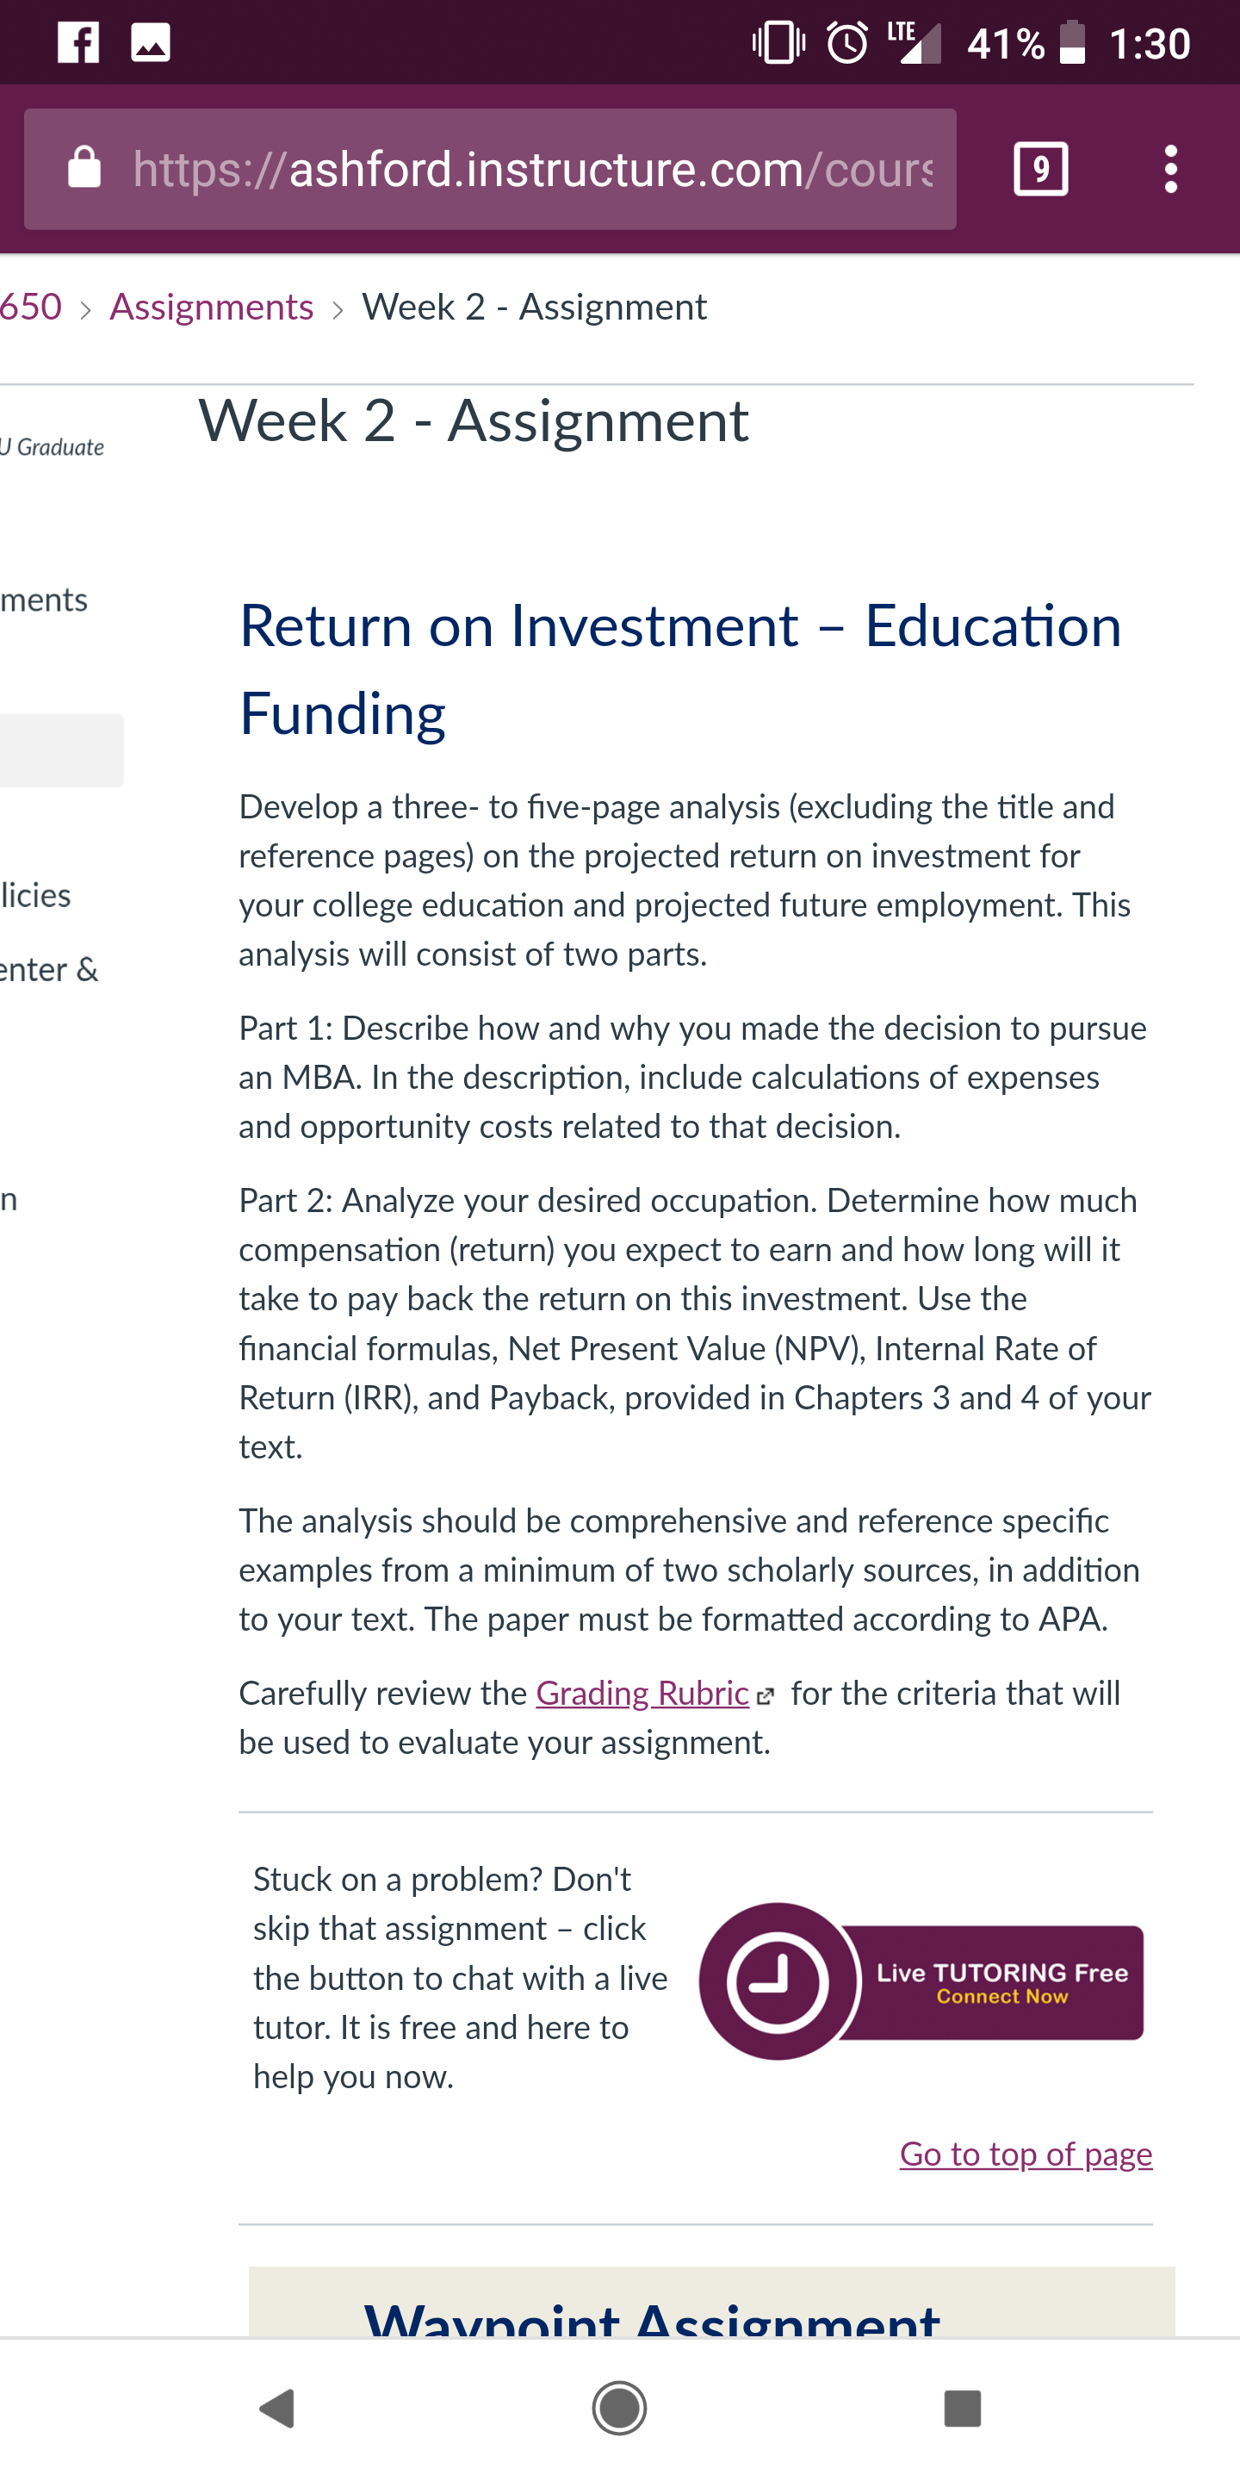The width and height of the screenshot is (1240, 2481).
Task: Select the highlighted gray sidebar menu item
Action: click(x=62, y=750)
